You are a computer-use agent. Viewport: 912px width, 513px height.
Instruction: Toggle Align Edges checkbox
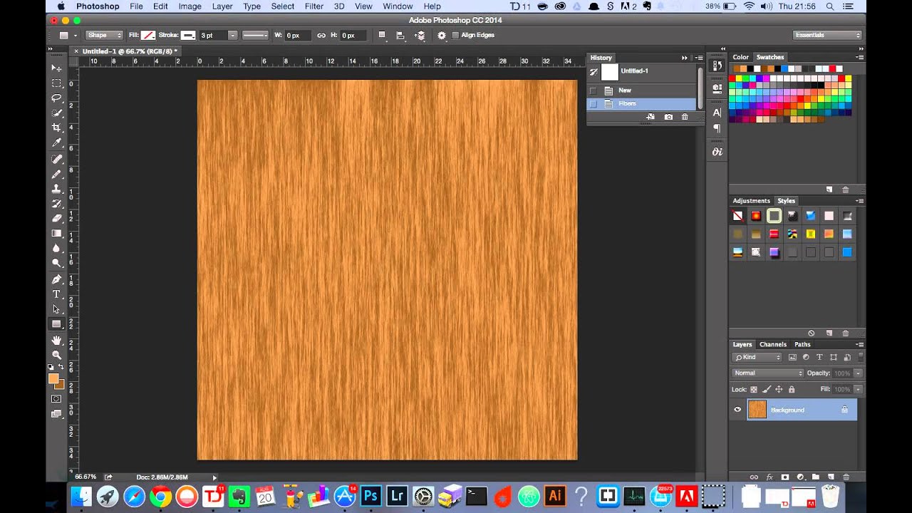tap(455, 35)
